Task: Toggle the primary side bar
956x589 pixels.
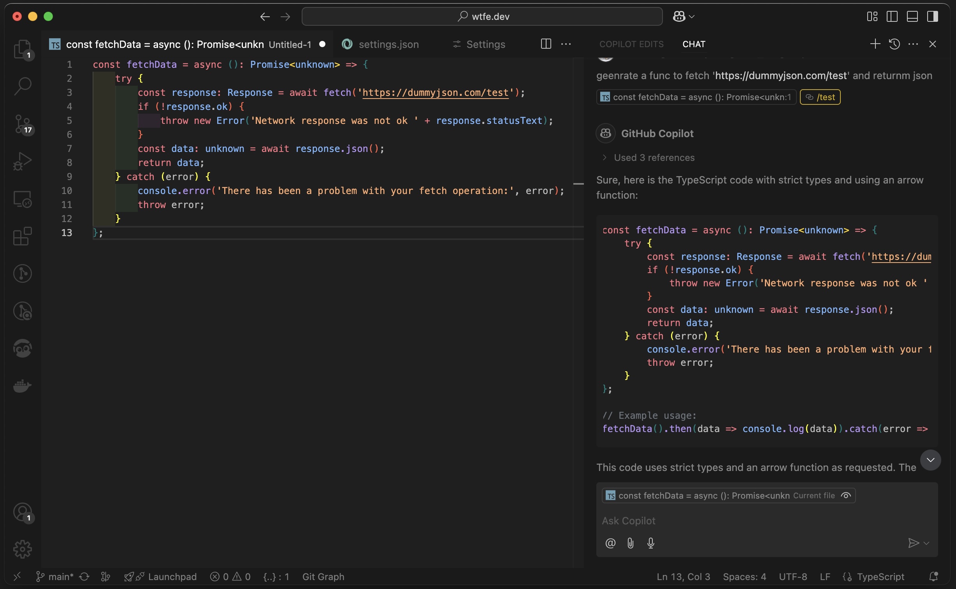Action: pyautogui.click(x=892, y=16)
